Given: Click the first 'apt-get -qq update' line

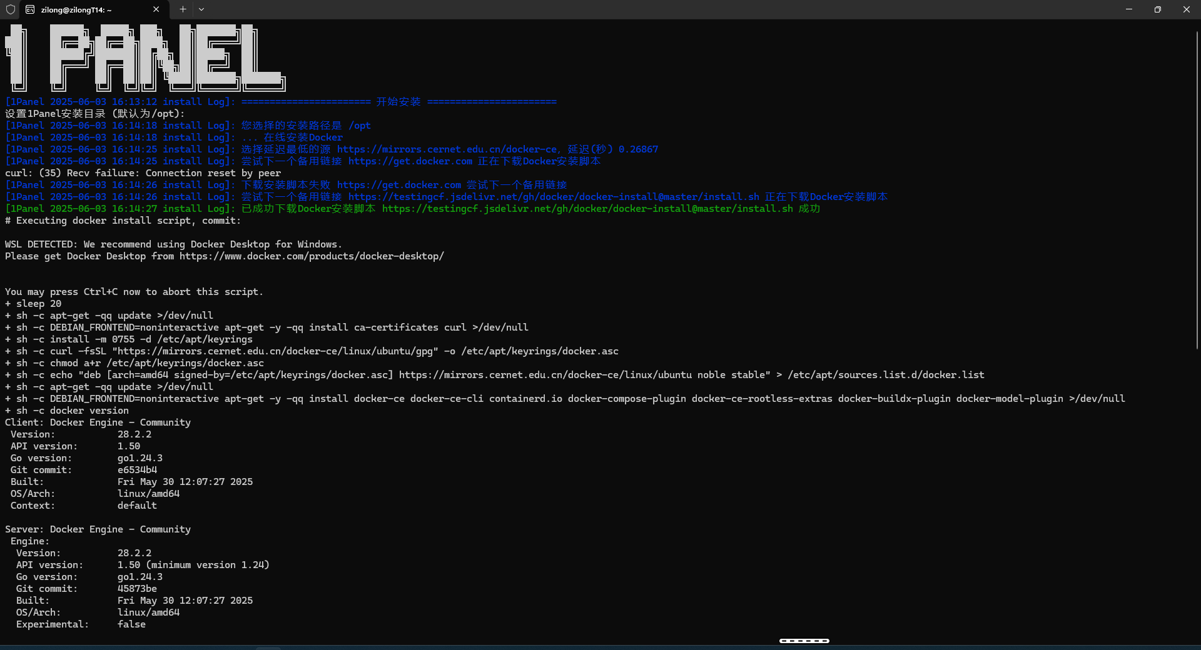Looking at the screenshot, I should coord(109,316).
